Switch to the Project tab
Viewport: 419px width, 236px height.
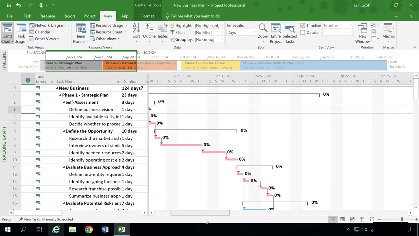tap(89, 16)
